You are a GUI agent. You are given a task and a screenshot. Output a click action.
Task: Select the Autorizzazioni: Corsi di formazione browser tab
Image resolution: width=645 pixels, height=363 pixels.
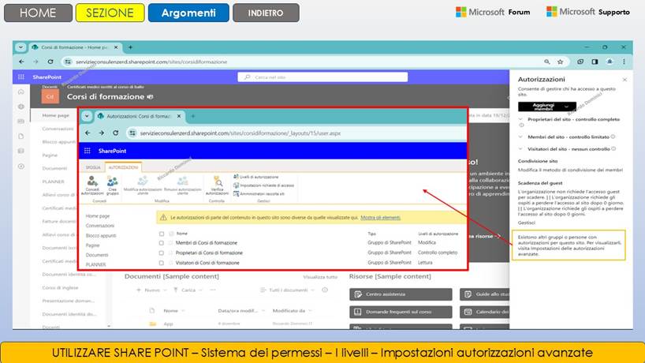click(x=139, y=117)
